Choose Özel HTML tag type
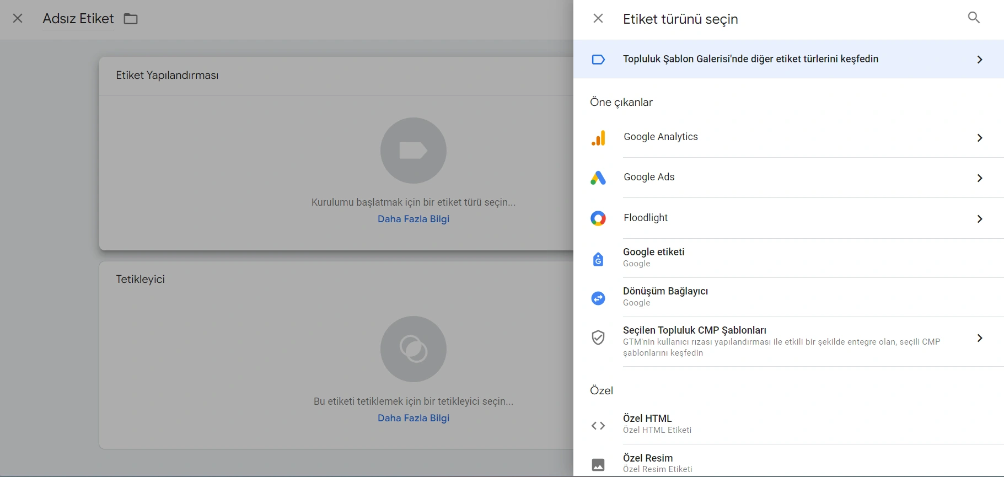1004x477 pixels. [x=788, y=425]
